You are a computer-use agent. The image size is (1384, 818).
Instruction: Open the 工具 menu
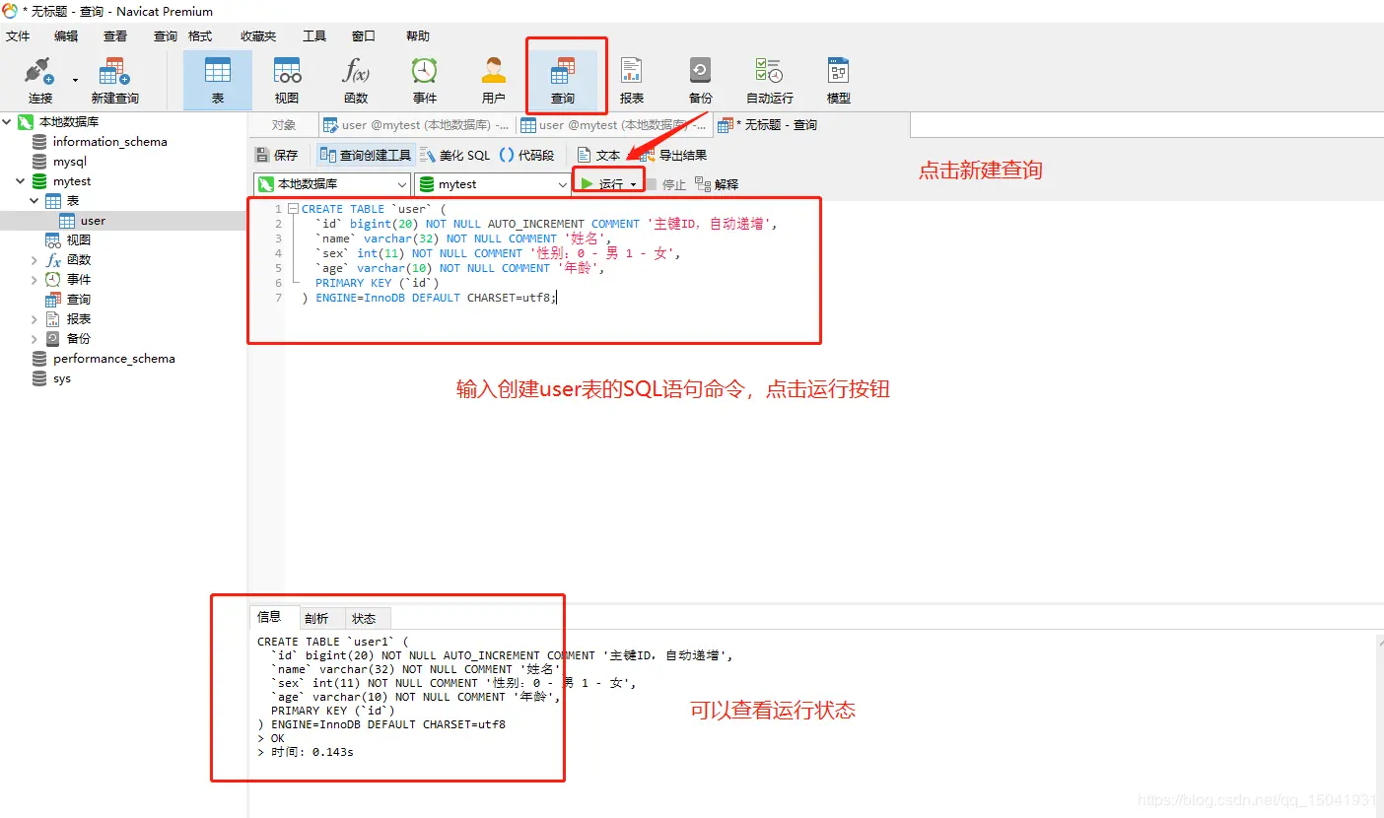[x=314, y=36]
